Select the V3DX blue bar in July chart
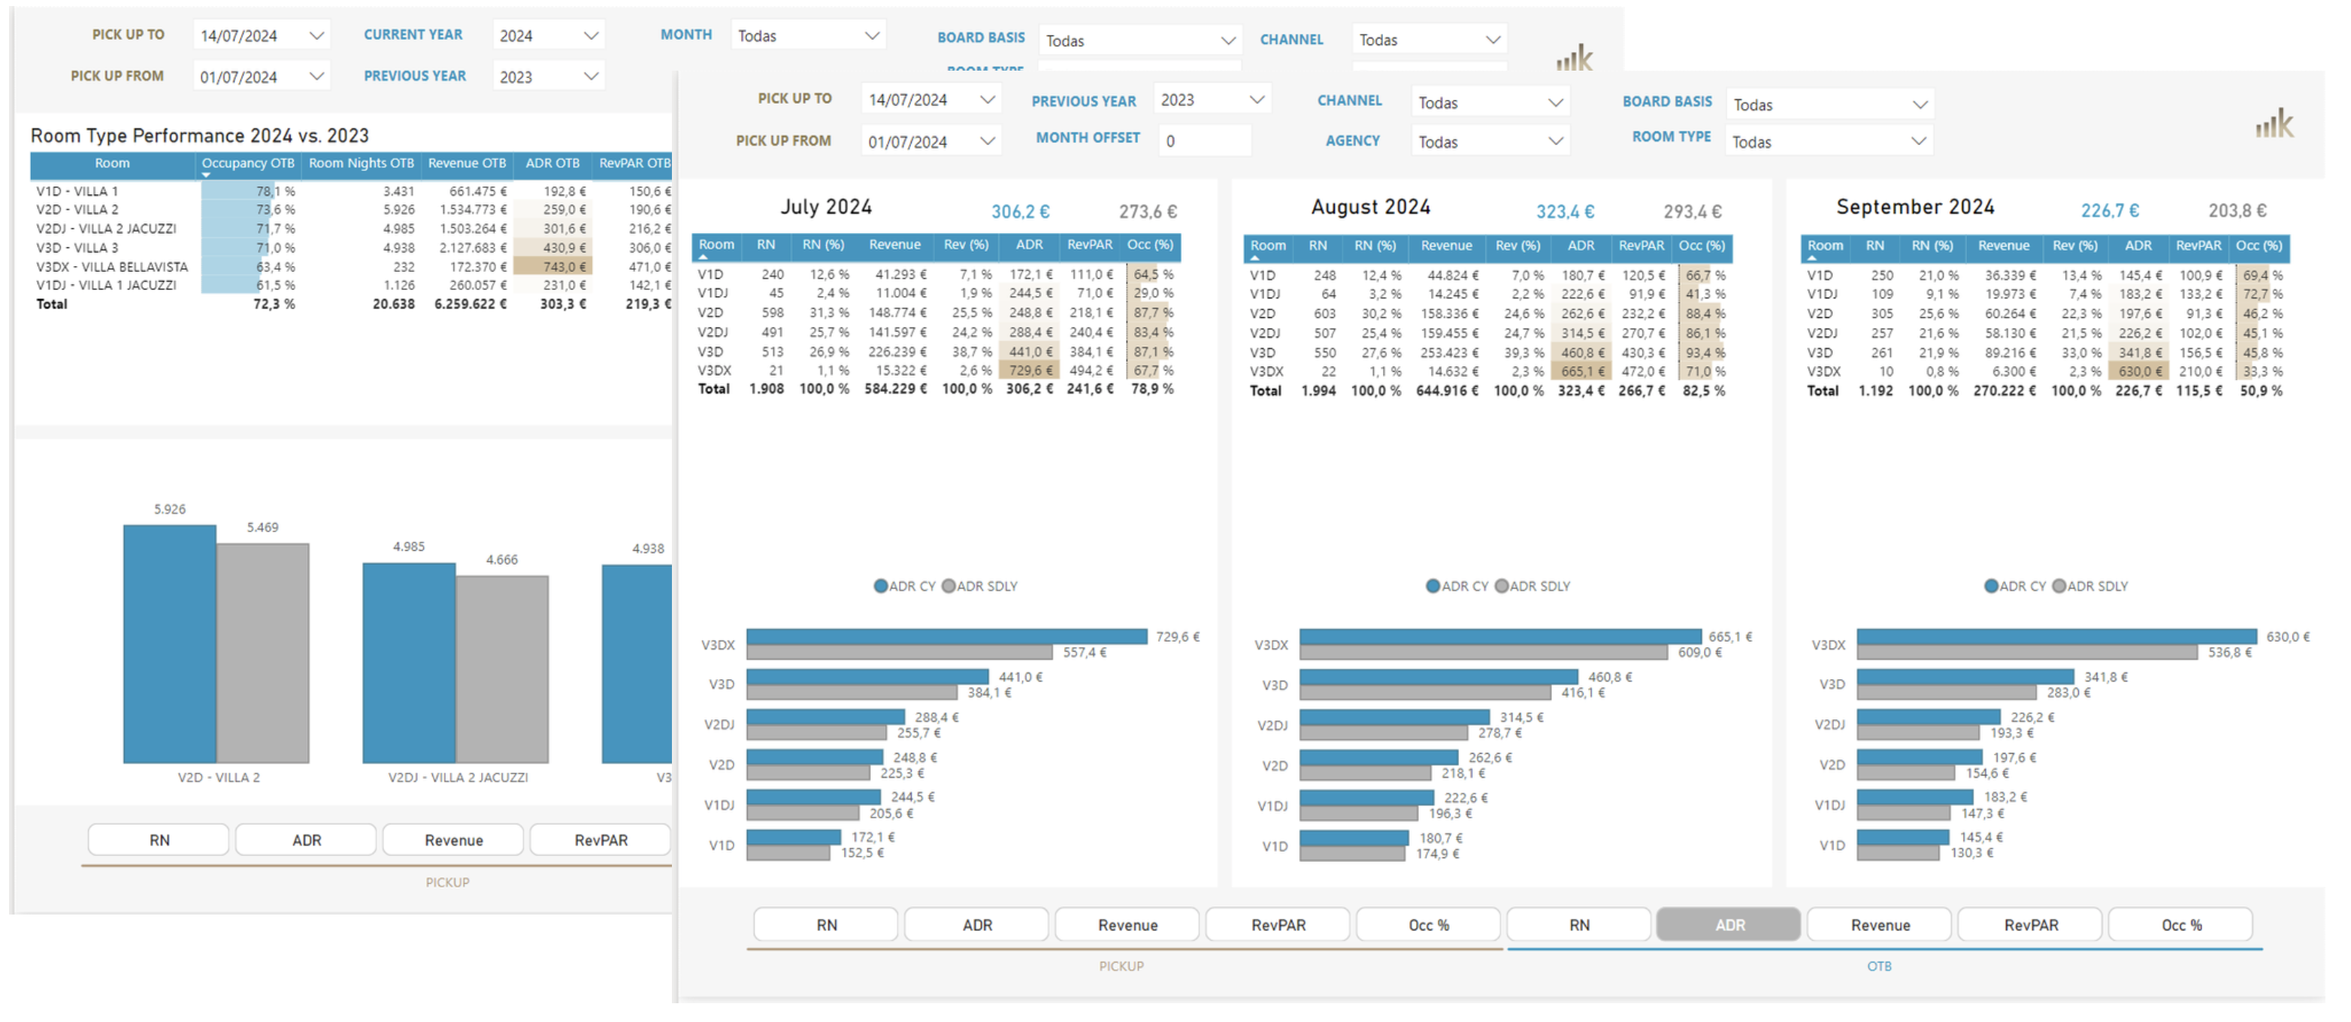The width and height of the screenshot is (2351, 1022). pos(946,636)
